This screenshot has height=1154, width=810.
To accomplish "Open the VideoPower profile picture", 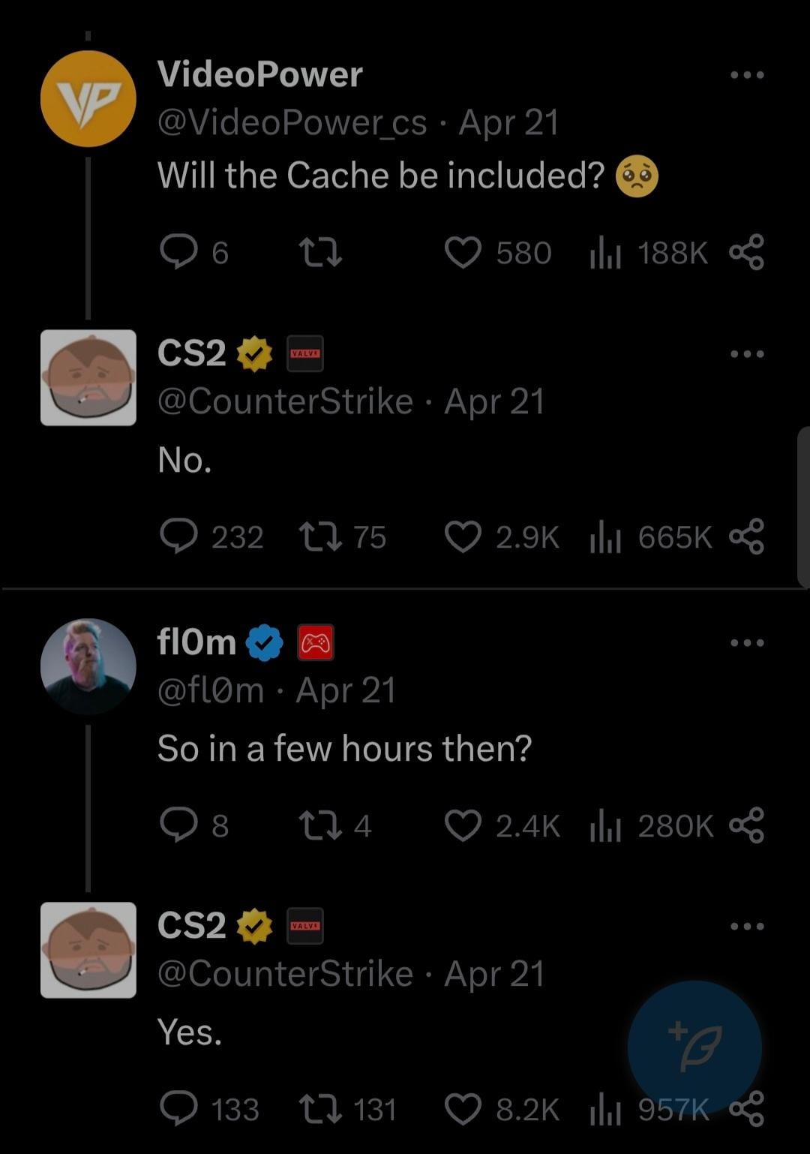I will [88, 98].
